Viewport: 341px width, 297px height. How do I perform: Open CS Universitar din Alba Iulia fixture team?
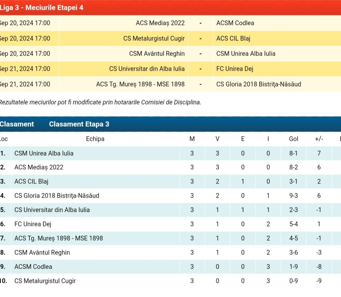click(147, 69)
